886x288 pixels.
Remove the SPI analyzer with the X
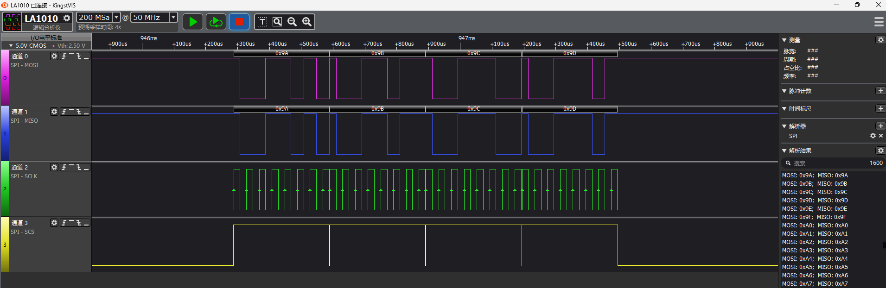[x=881, y=136]
